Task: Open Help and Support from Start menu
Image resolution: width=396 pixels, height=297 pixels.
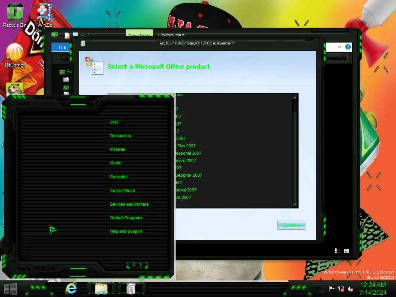Action: click(126, 231)
